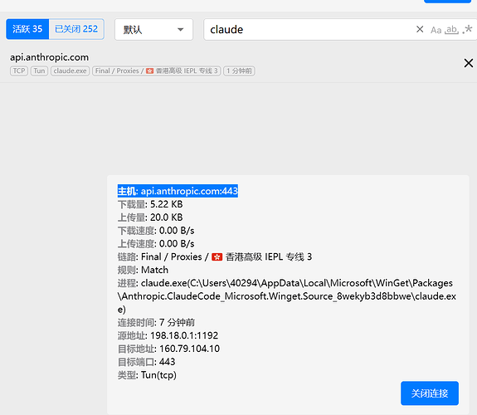Click the highlighted 主机 api.anthropic.com:443 line
Screen dimensions: 477x415
[x=178, y=191]
